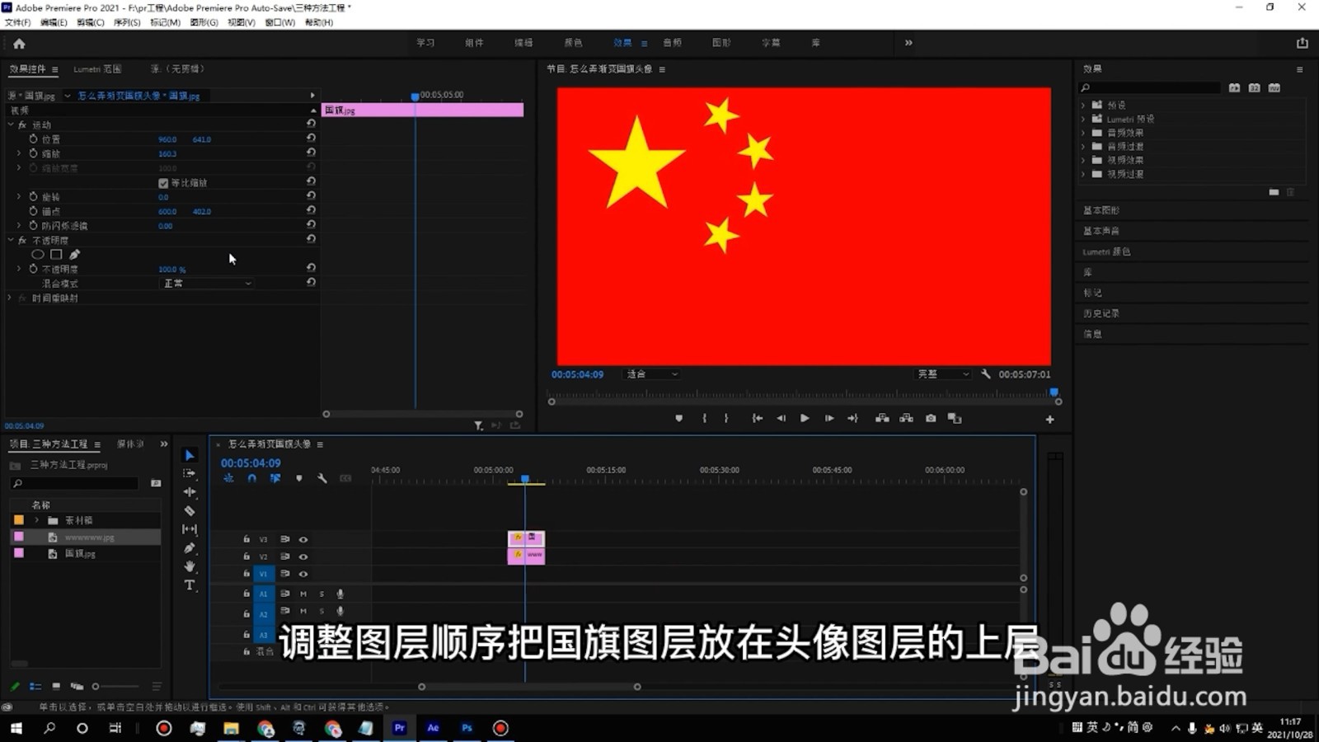Open quick export share icon
This screenshot has width=1319, height=742.
(x=1303, y=43)
